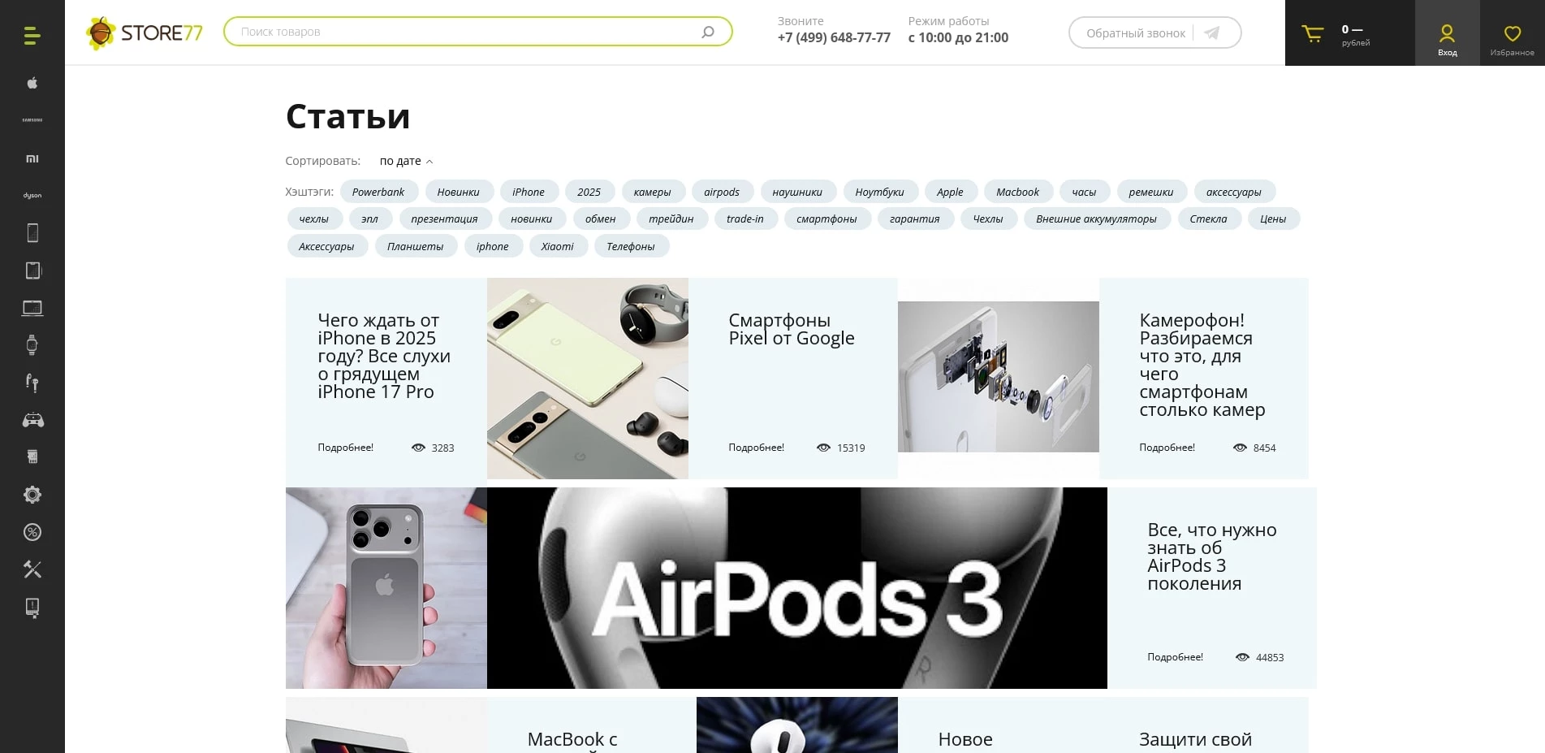Open the smartwatch category icon
Screen dimensions: 1545x753
pos(32,345)
